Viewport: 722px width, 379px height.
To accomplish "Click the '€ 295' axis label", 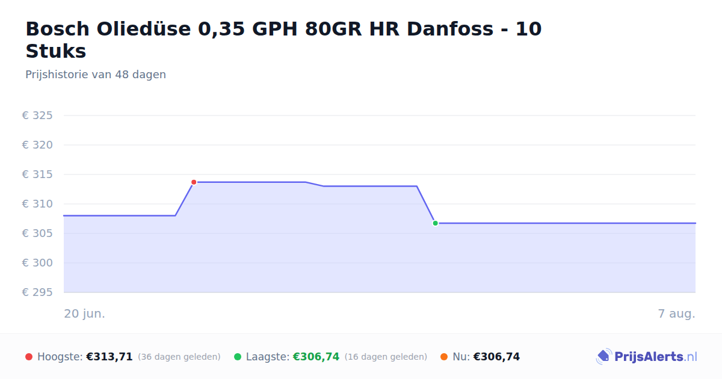I will (x=37, y=292).
